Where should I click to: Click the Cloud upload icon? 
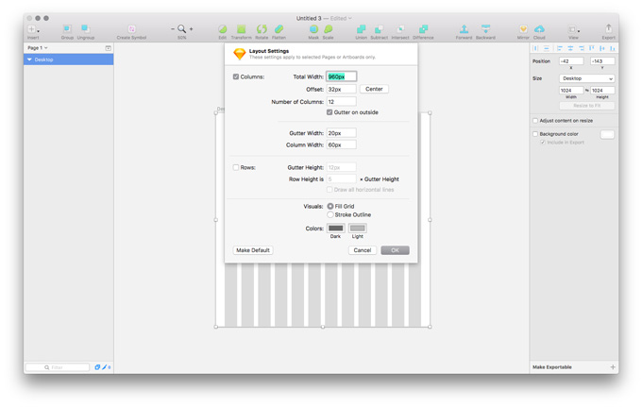coord(539,29)
